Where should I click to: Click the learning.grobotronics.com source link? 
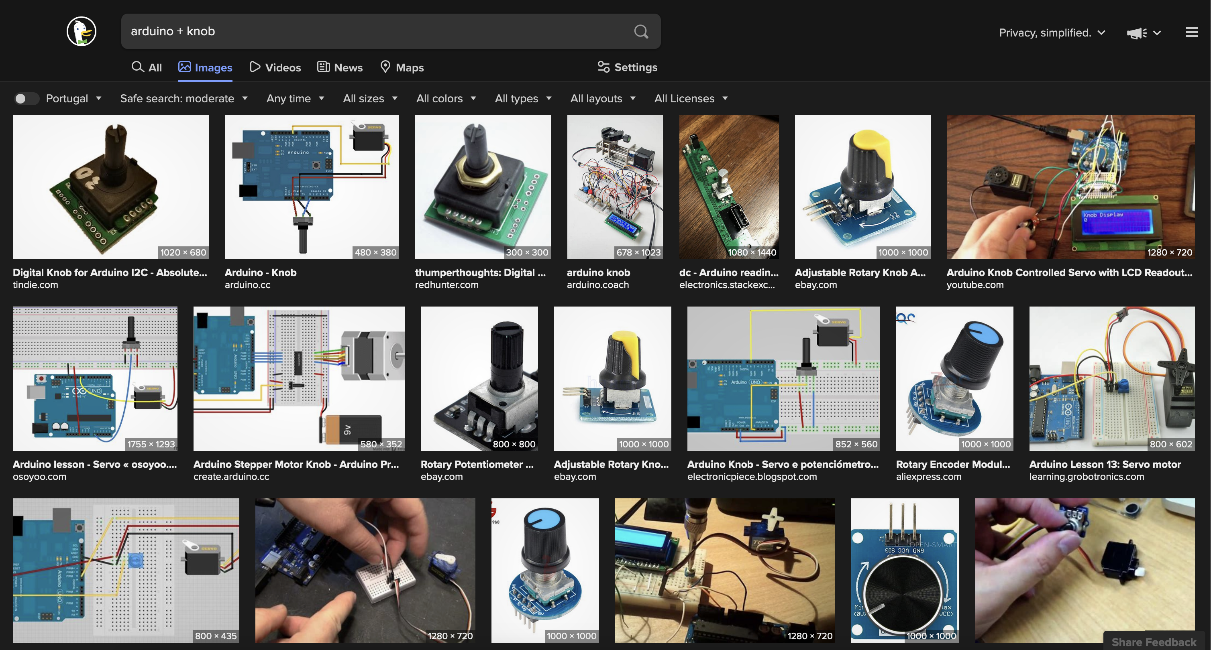coord(1087,477)
